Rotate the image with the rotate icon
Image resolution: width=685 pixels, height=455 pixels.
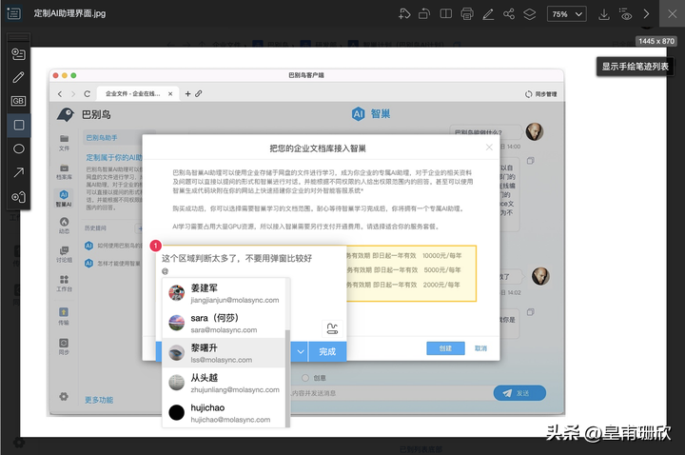click(424, 14)
